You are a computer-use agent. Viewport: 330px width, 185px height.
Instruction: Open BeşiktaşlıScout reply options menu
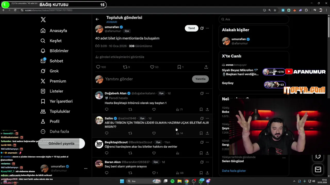207,142
